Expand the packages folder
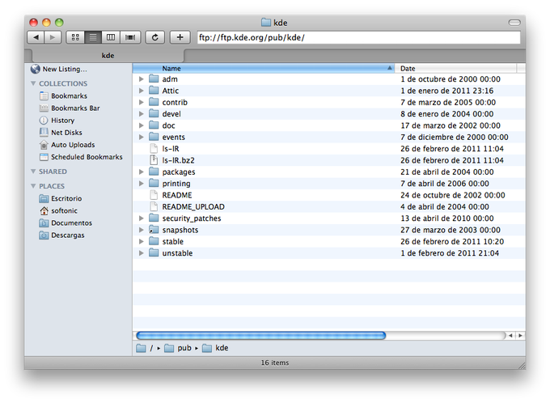Viewport: 550px width, 403px height. coord(141,172)
